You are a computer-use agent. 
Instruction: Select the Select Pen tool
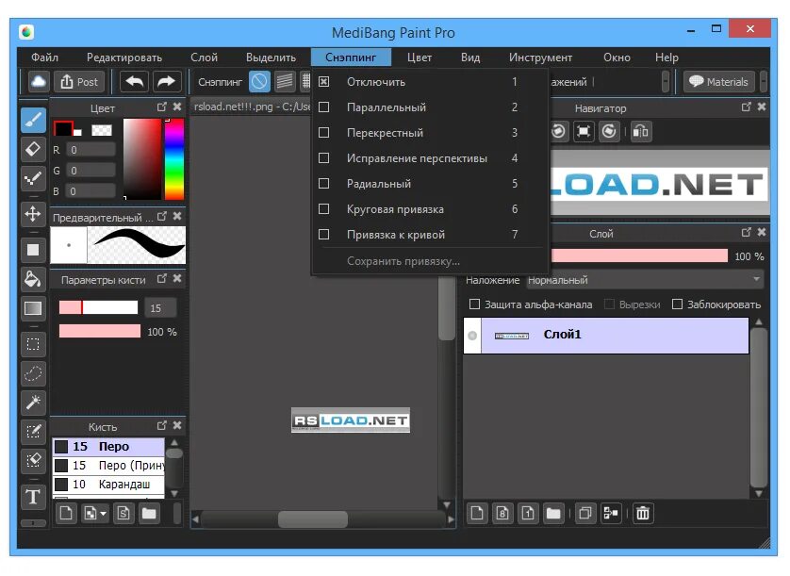point(33,432)
